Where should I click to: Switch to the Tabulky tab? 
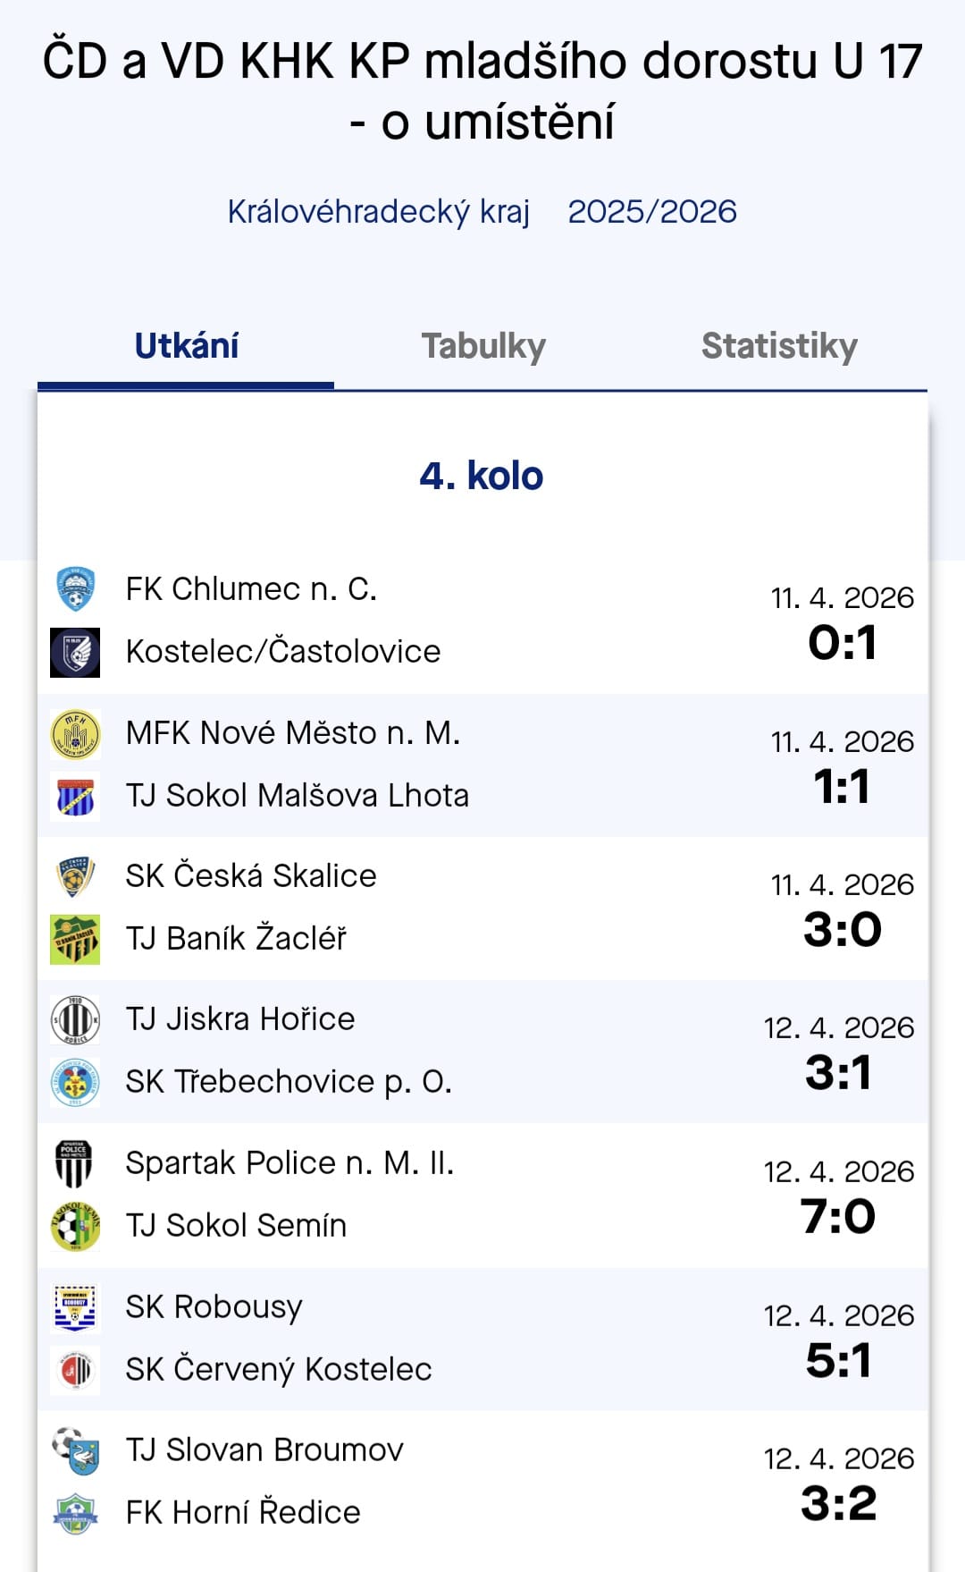[x=483, y=346]
